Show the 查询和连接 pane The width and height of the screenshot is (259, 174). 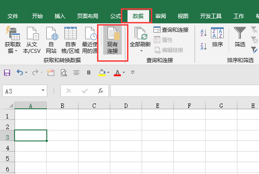click(x=171, y=30)
